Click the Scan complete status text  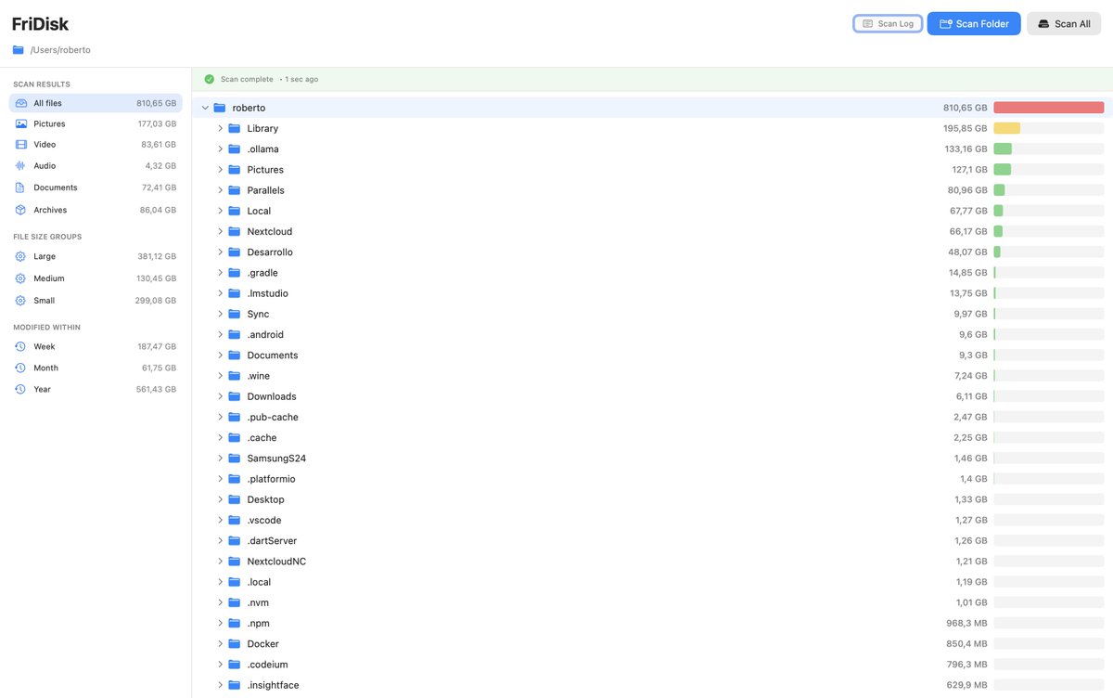tap(247, 79)
